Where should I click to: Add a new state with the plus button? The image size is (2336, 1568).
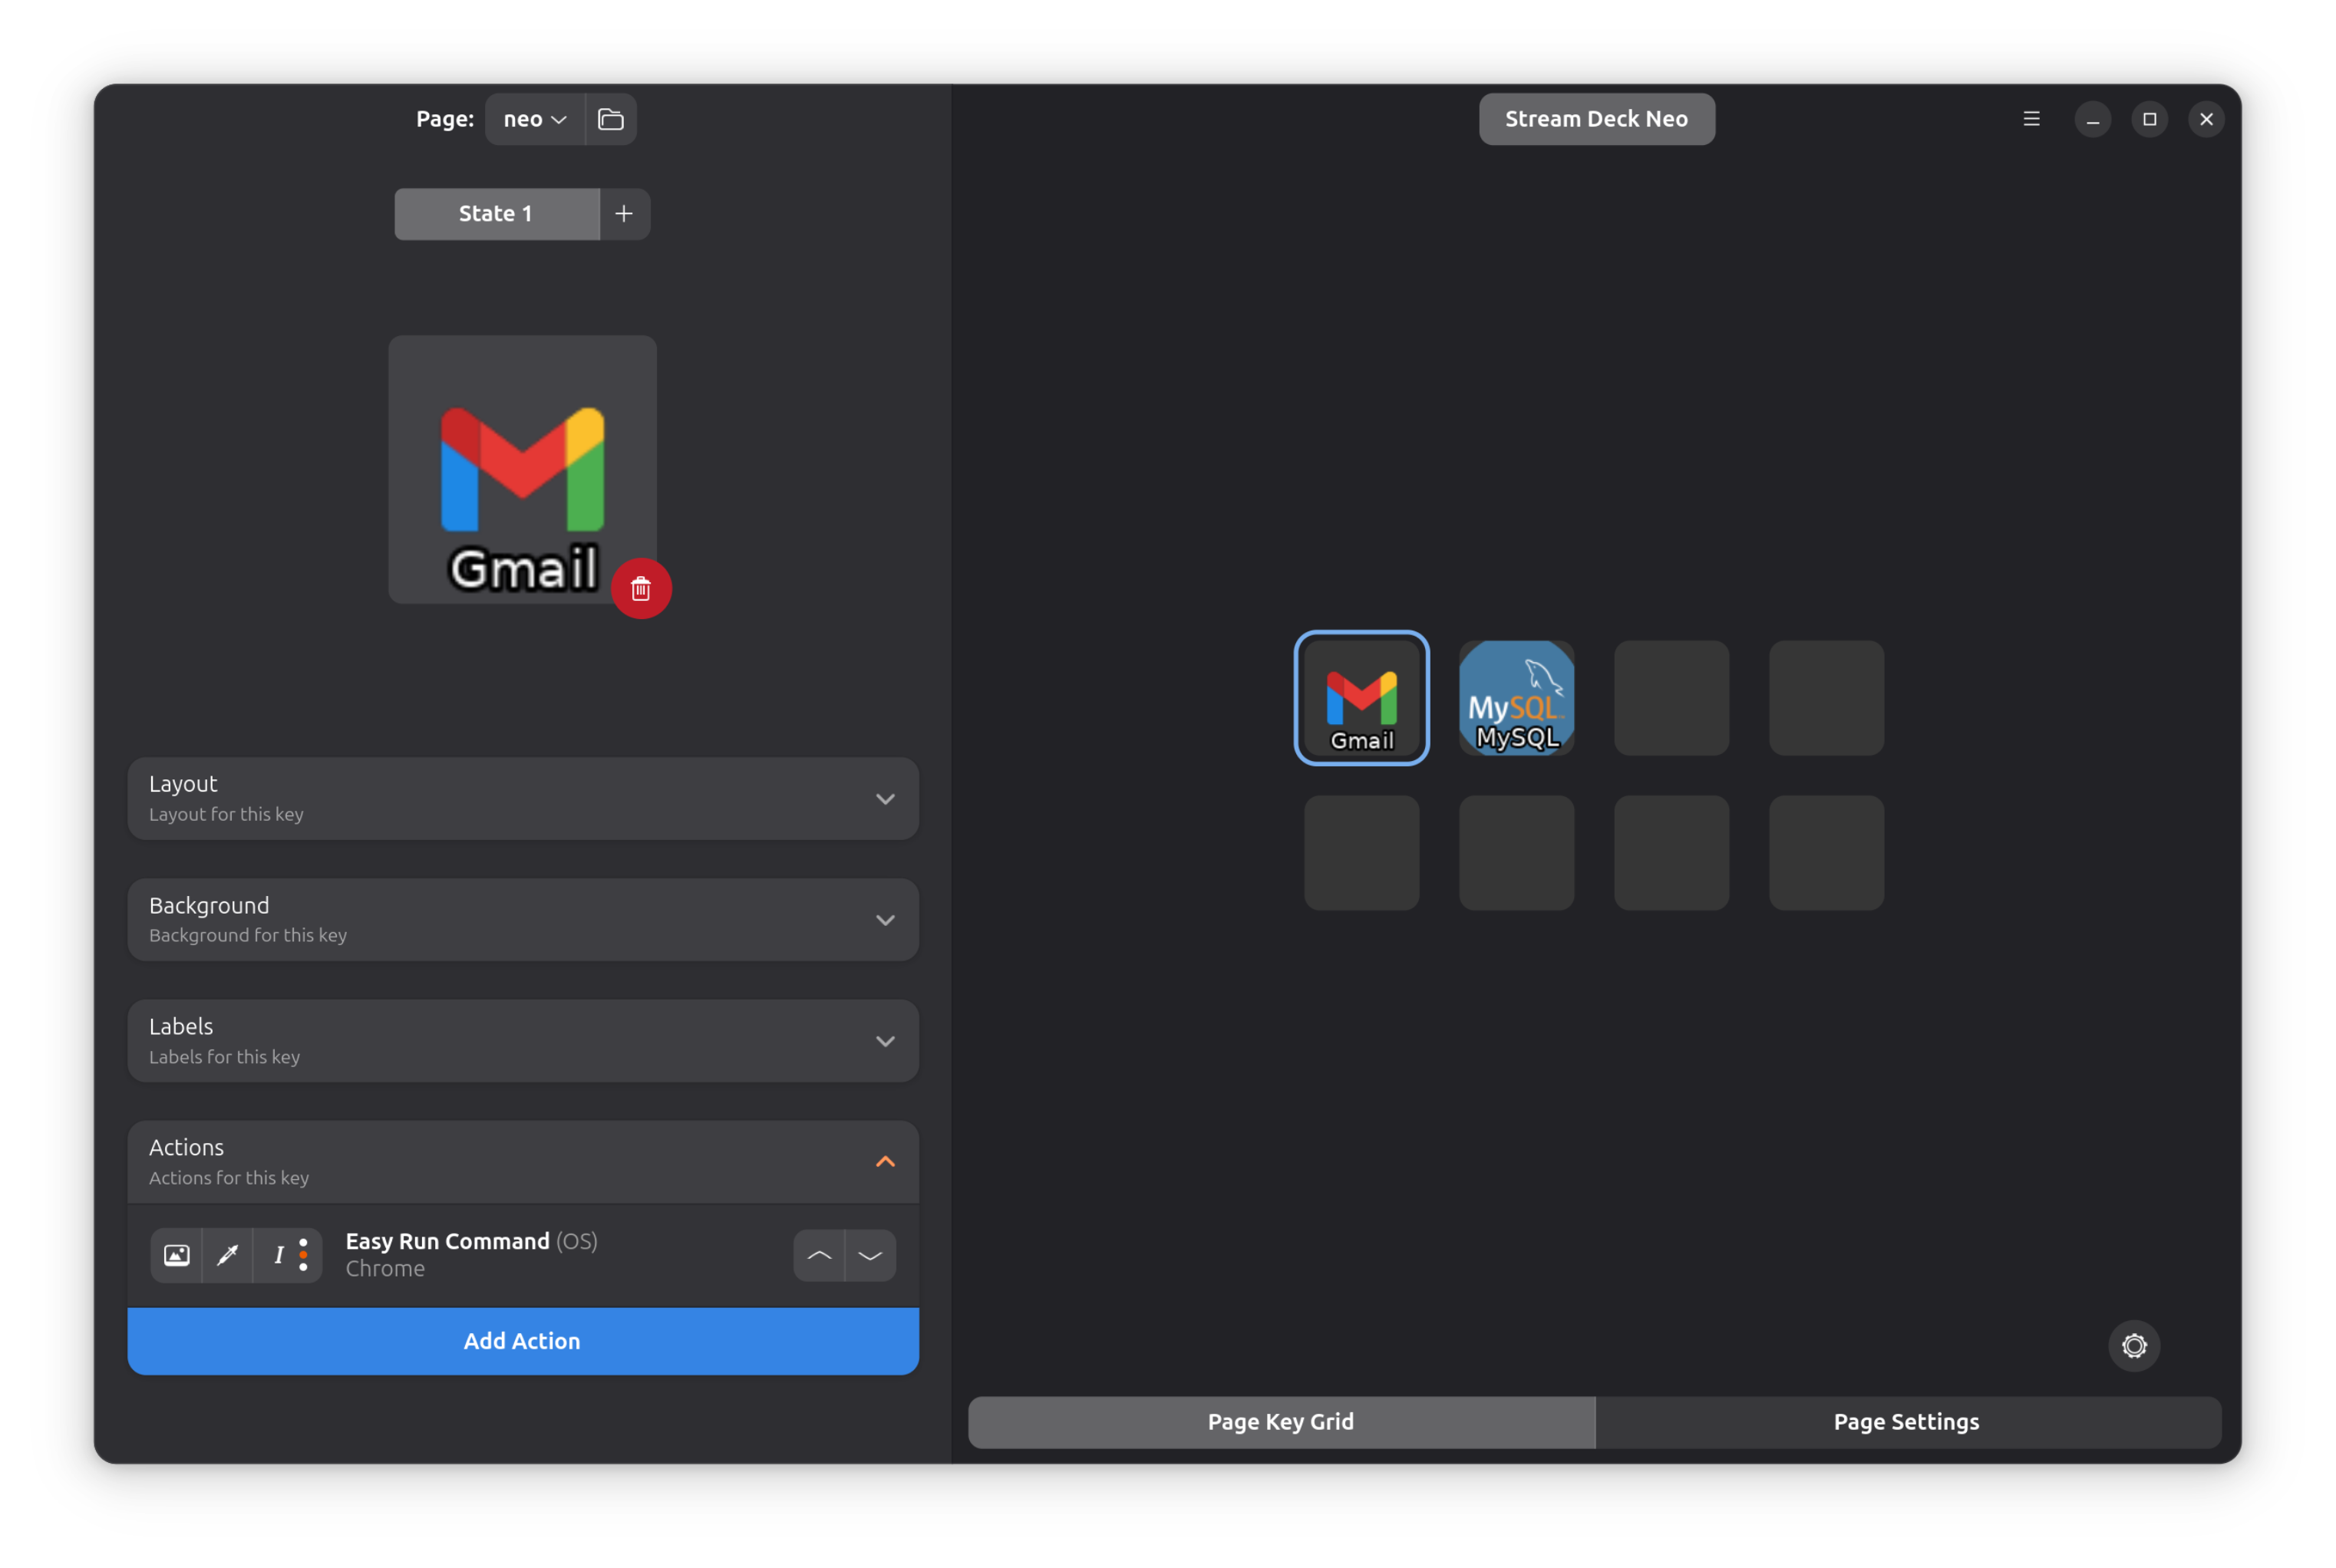pyautogui.click(x=624, y=214)
